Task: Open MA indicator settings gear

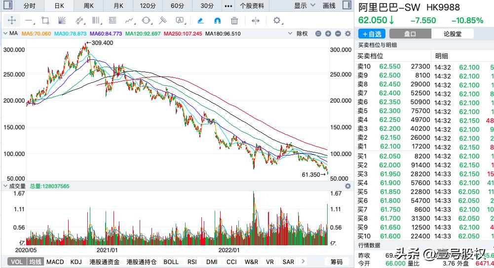Action: click(348, 34)
